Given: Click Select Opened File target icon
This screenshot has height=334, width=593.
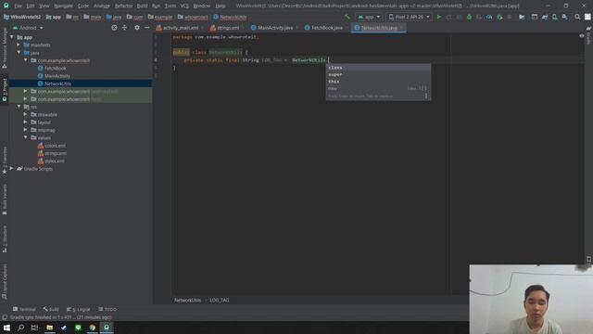Looking at the screenshot, I should tap(114, 28).
